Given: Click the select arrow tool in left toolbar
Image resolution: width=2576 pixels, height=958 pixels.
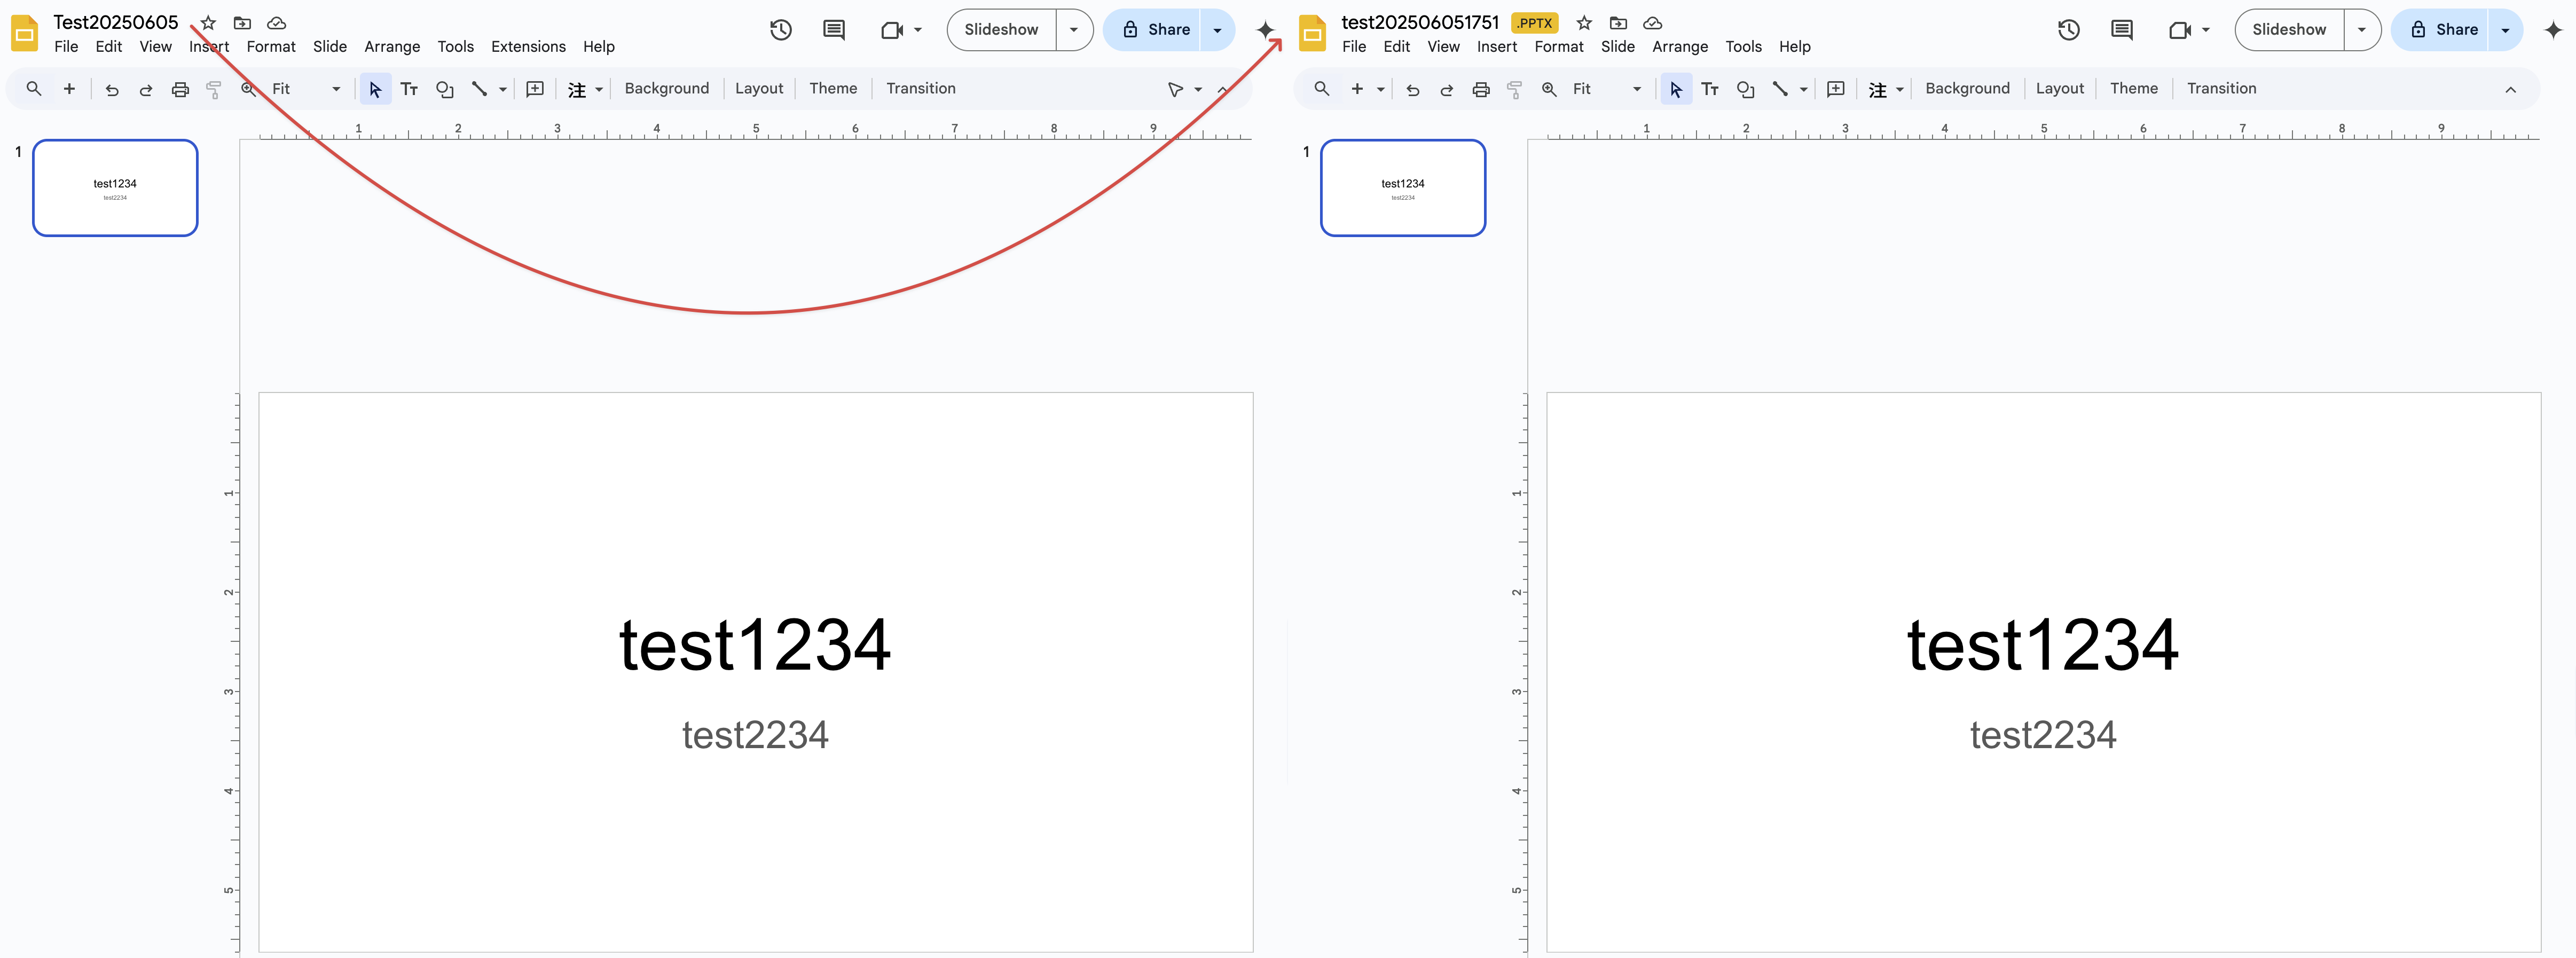Looking at the screenshot, I should pyautogui.click(x=375, y=89).
